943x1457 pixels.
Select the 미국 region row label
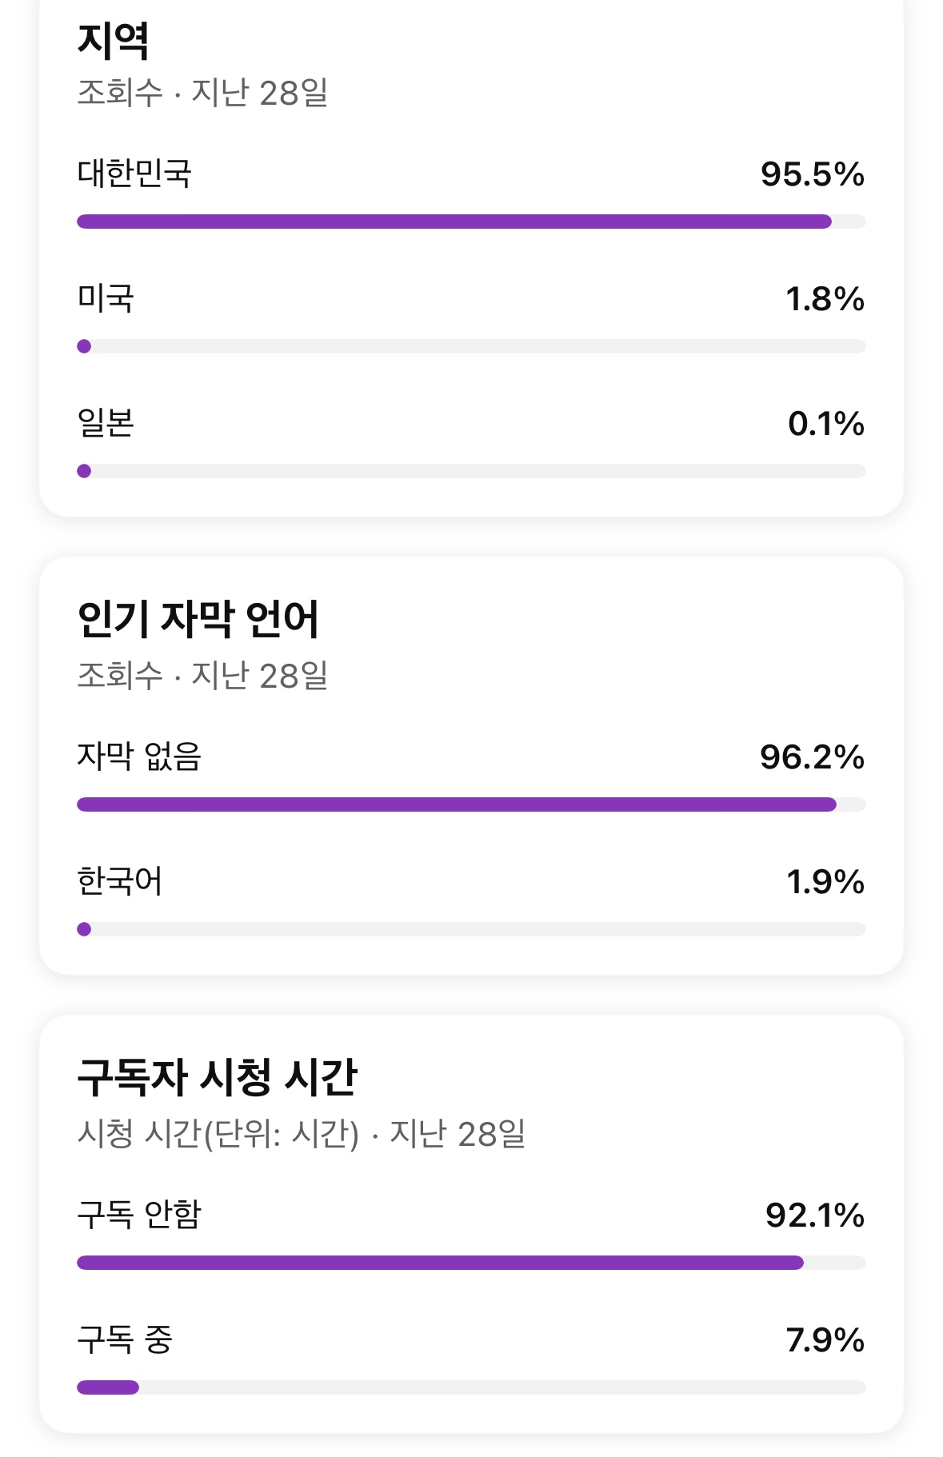(x=106, y=298)
